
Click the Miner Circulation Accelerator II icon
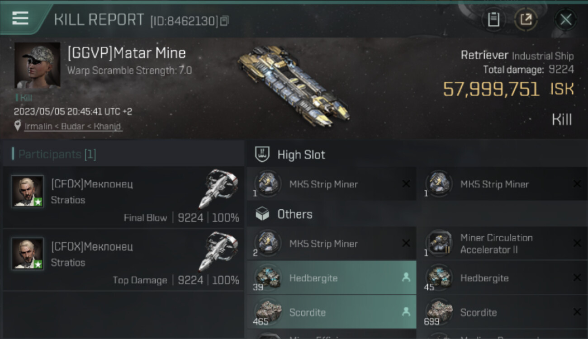click(438, 244)
